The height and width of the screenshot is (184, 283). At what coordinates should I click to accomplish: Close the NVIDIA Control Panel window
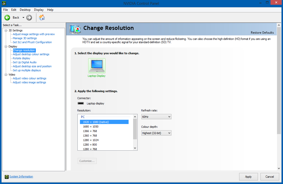coord(276,3)
